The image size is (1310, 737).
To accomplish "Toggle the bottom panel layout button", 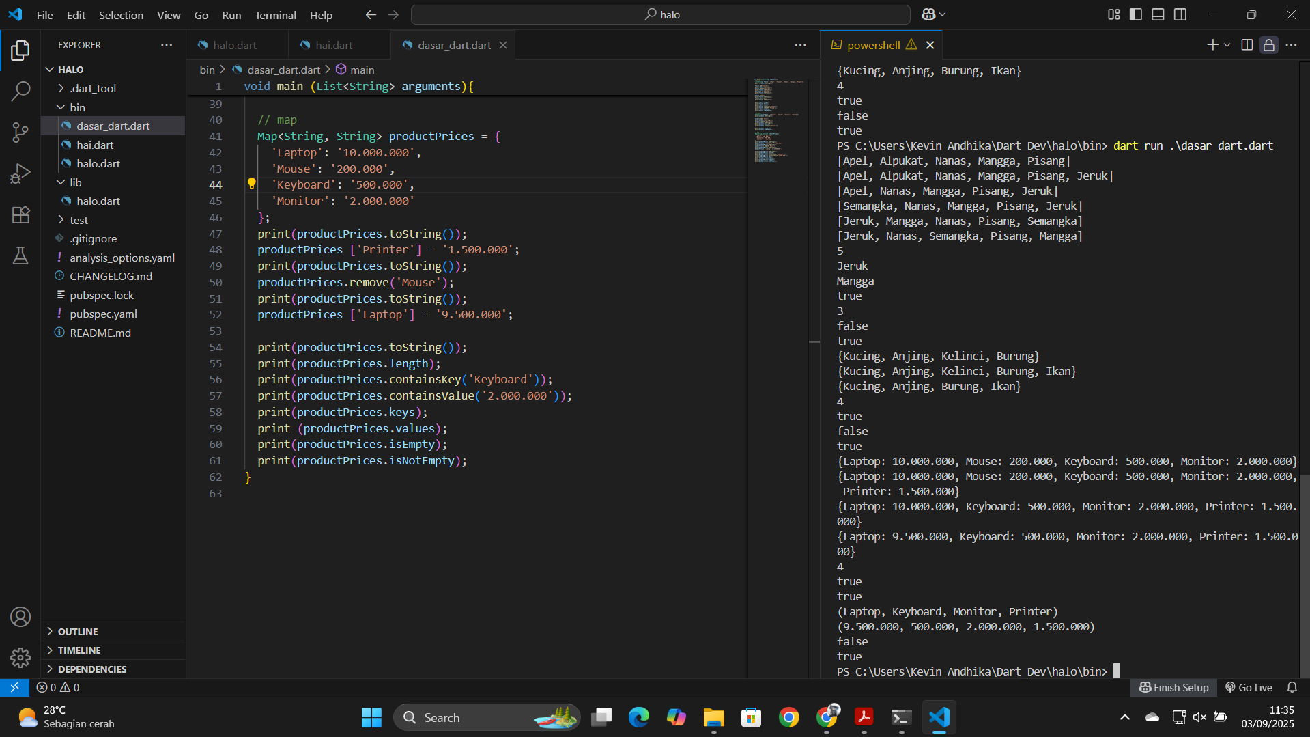I will (1158, 14).
